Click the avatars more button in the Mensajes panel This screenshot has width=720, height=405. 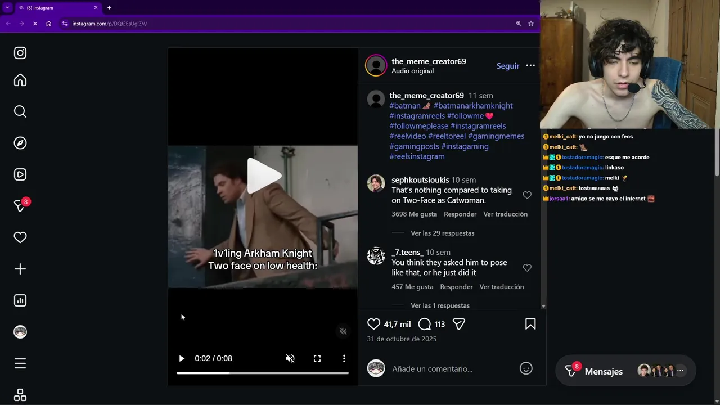coord(680,371)
